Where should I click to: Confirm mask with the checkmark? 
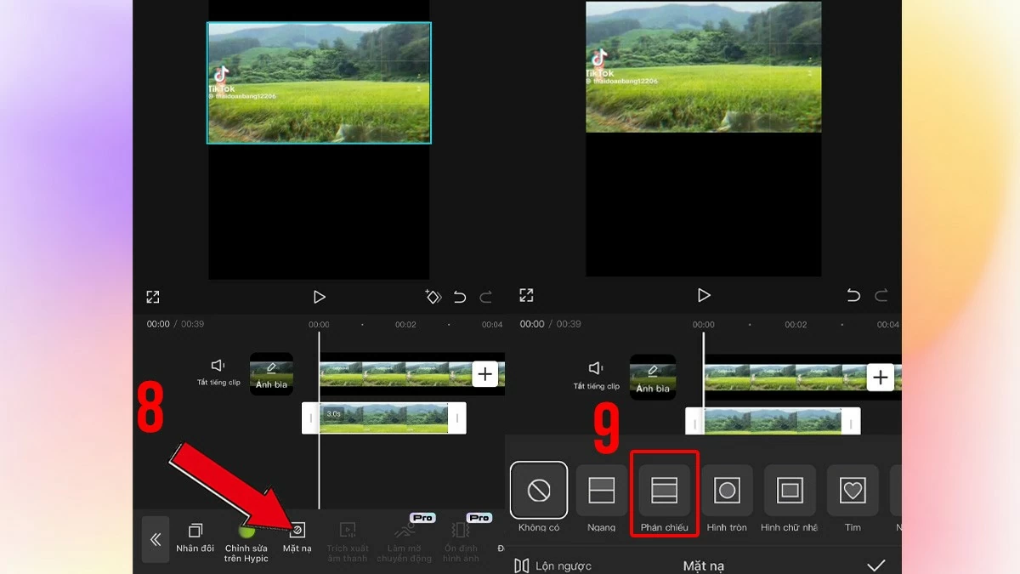click(x=876, y=563)
